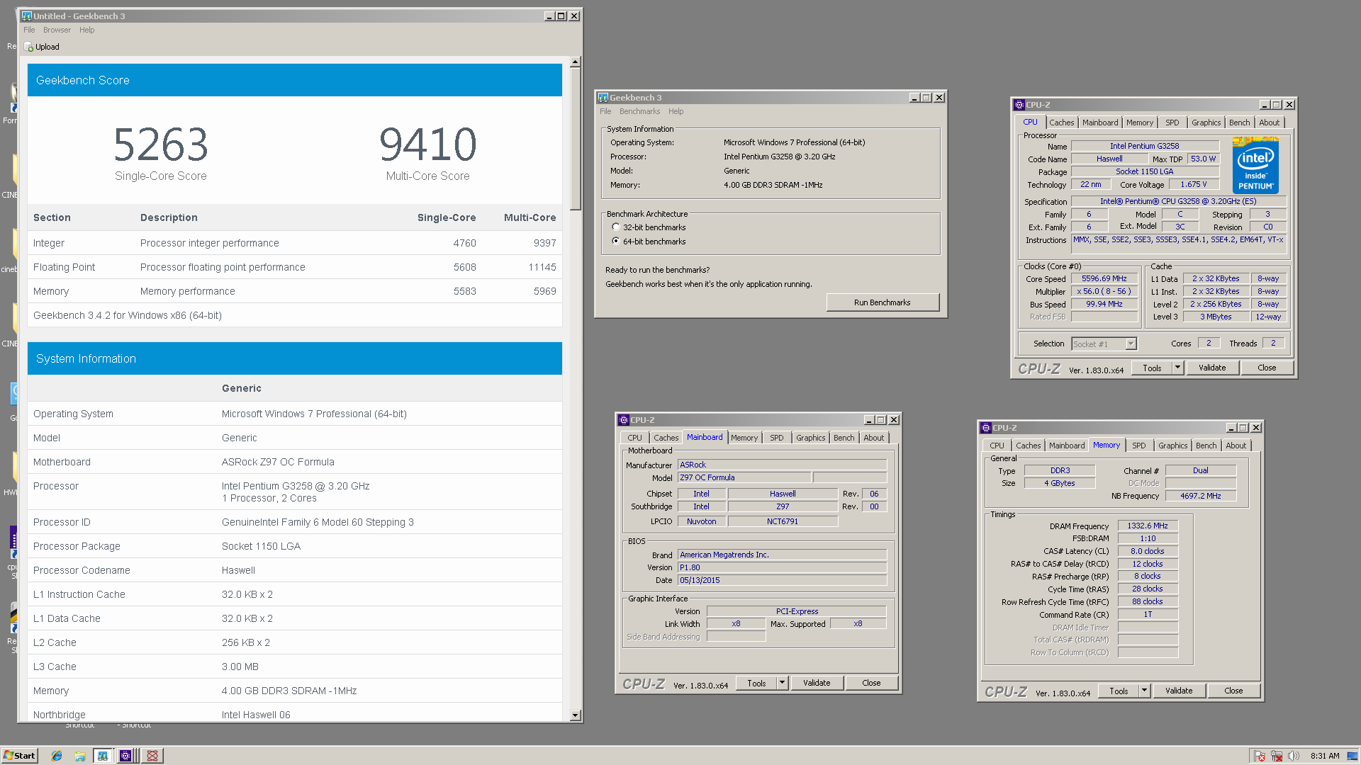Click the Untitled - Geekbench 3 title icon
Image resolution: width=1361 pixels, height=765 pixels.
click(x=26, y=16)
